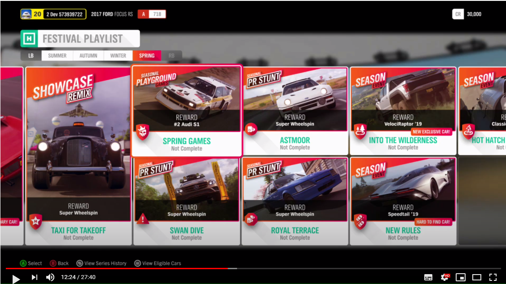This screenshot has width=506, height=284.
Task: Mute the video volume
Action: (50, 277)
